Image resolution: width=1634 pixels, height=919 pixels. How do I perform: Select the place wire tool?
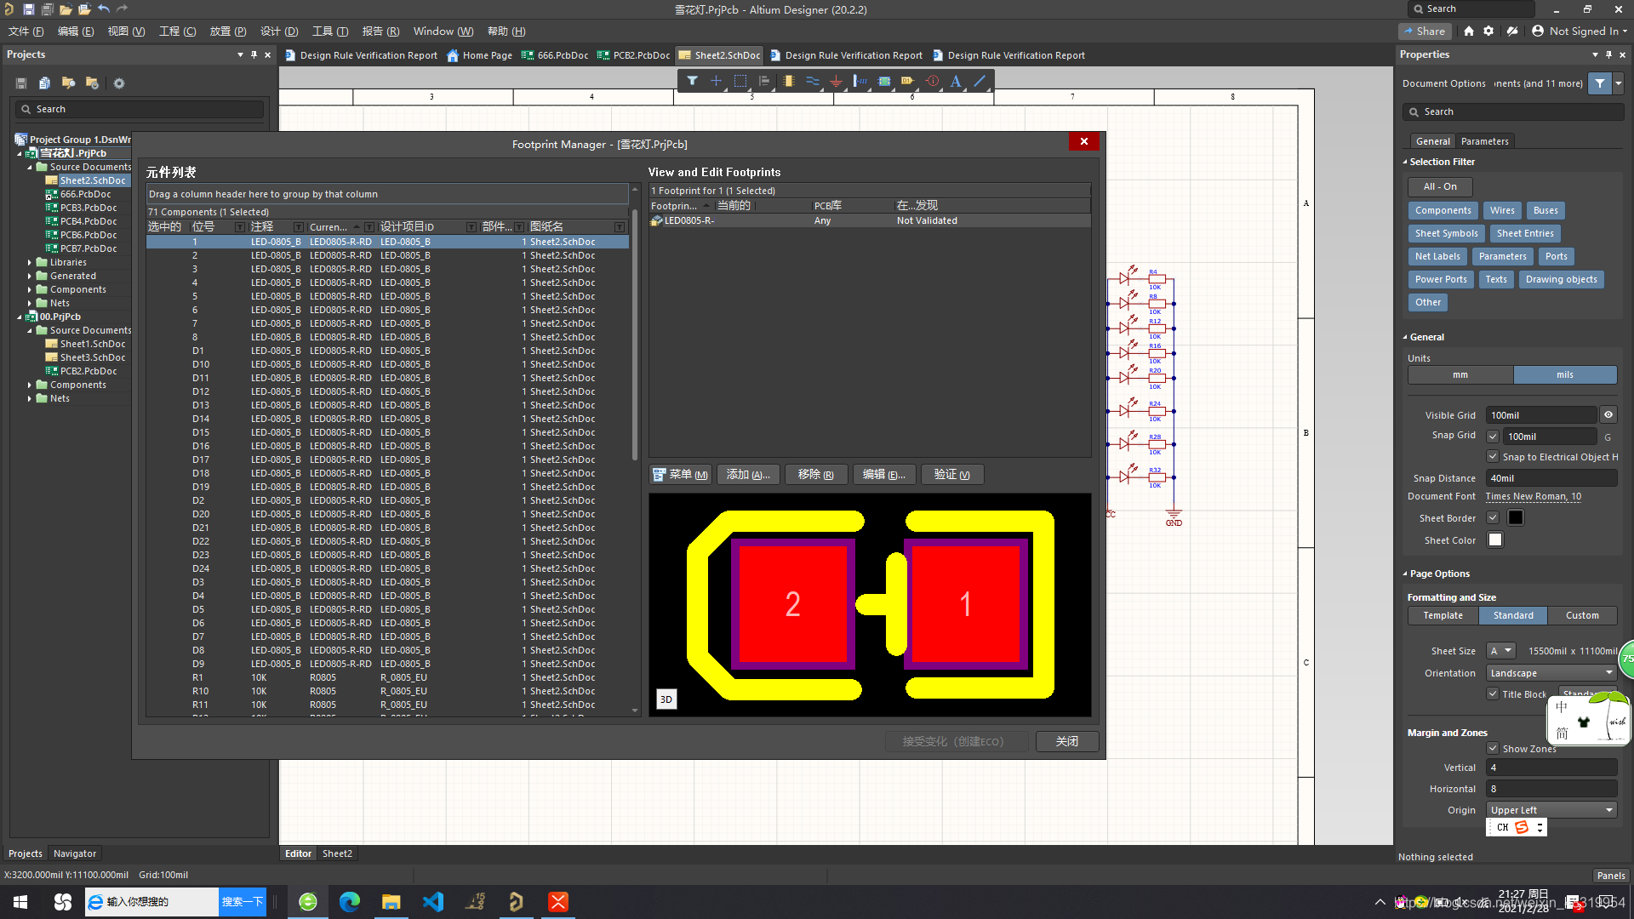[813, 81]
